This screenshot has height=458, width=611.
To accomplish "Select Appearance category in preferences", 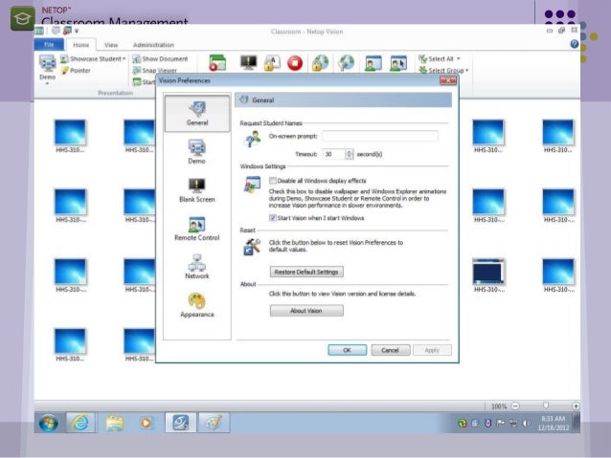I will click(196, 305).
